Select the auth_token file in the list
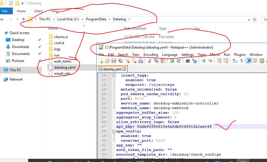The height and width of the screenshot is (162, 267). (x=63, y=61)
